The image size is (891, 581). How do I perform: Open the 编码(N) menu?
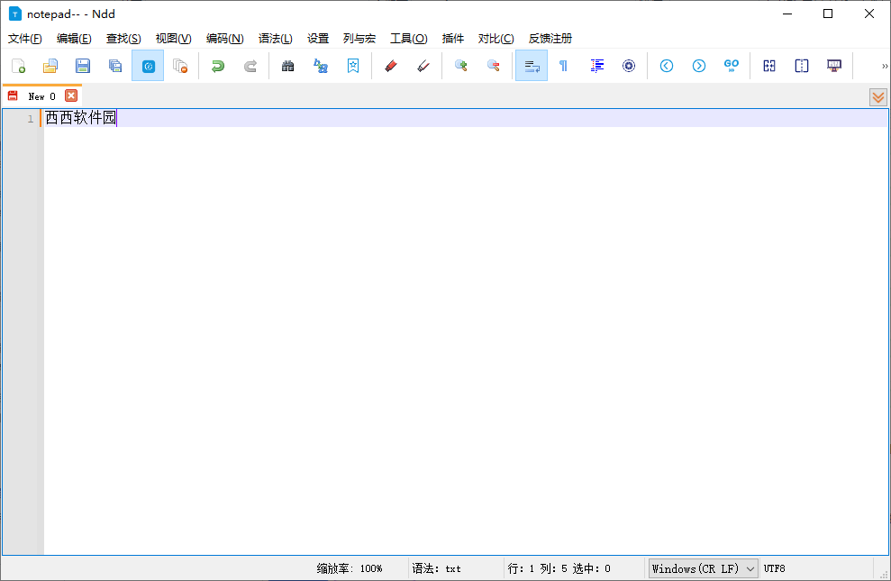click(x=224, y=39)
